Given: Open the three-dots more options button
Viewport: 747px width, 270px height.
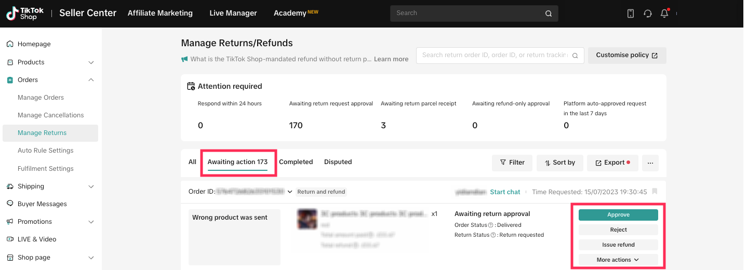Looking at the screenshot, I should [650, 163].
